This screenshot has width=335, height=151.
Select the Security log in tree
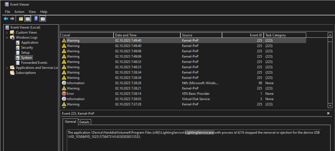27,48
